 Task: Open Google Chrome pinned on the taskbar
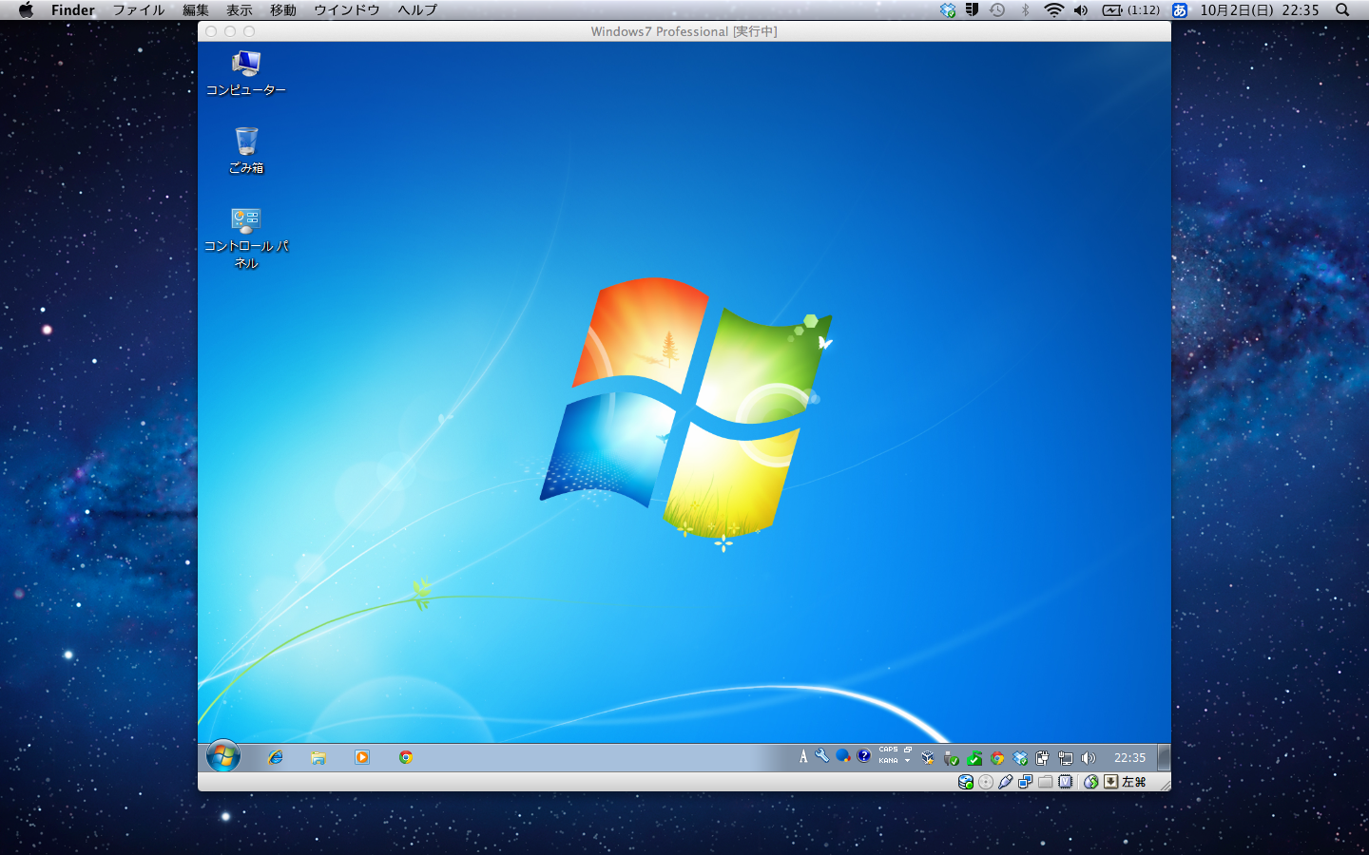406,757
